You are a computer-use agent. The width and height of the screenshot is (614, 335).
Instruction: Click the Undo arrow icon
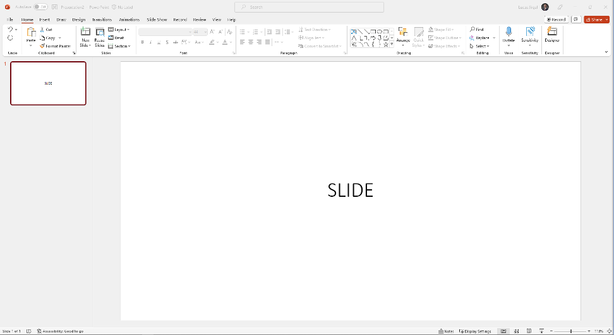click(10, 30)
